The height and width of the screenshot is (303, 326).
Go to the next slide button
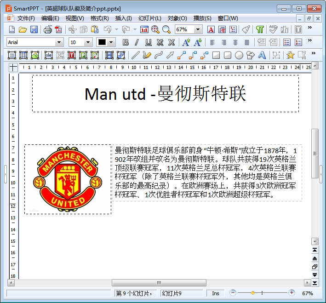[315, 274]
